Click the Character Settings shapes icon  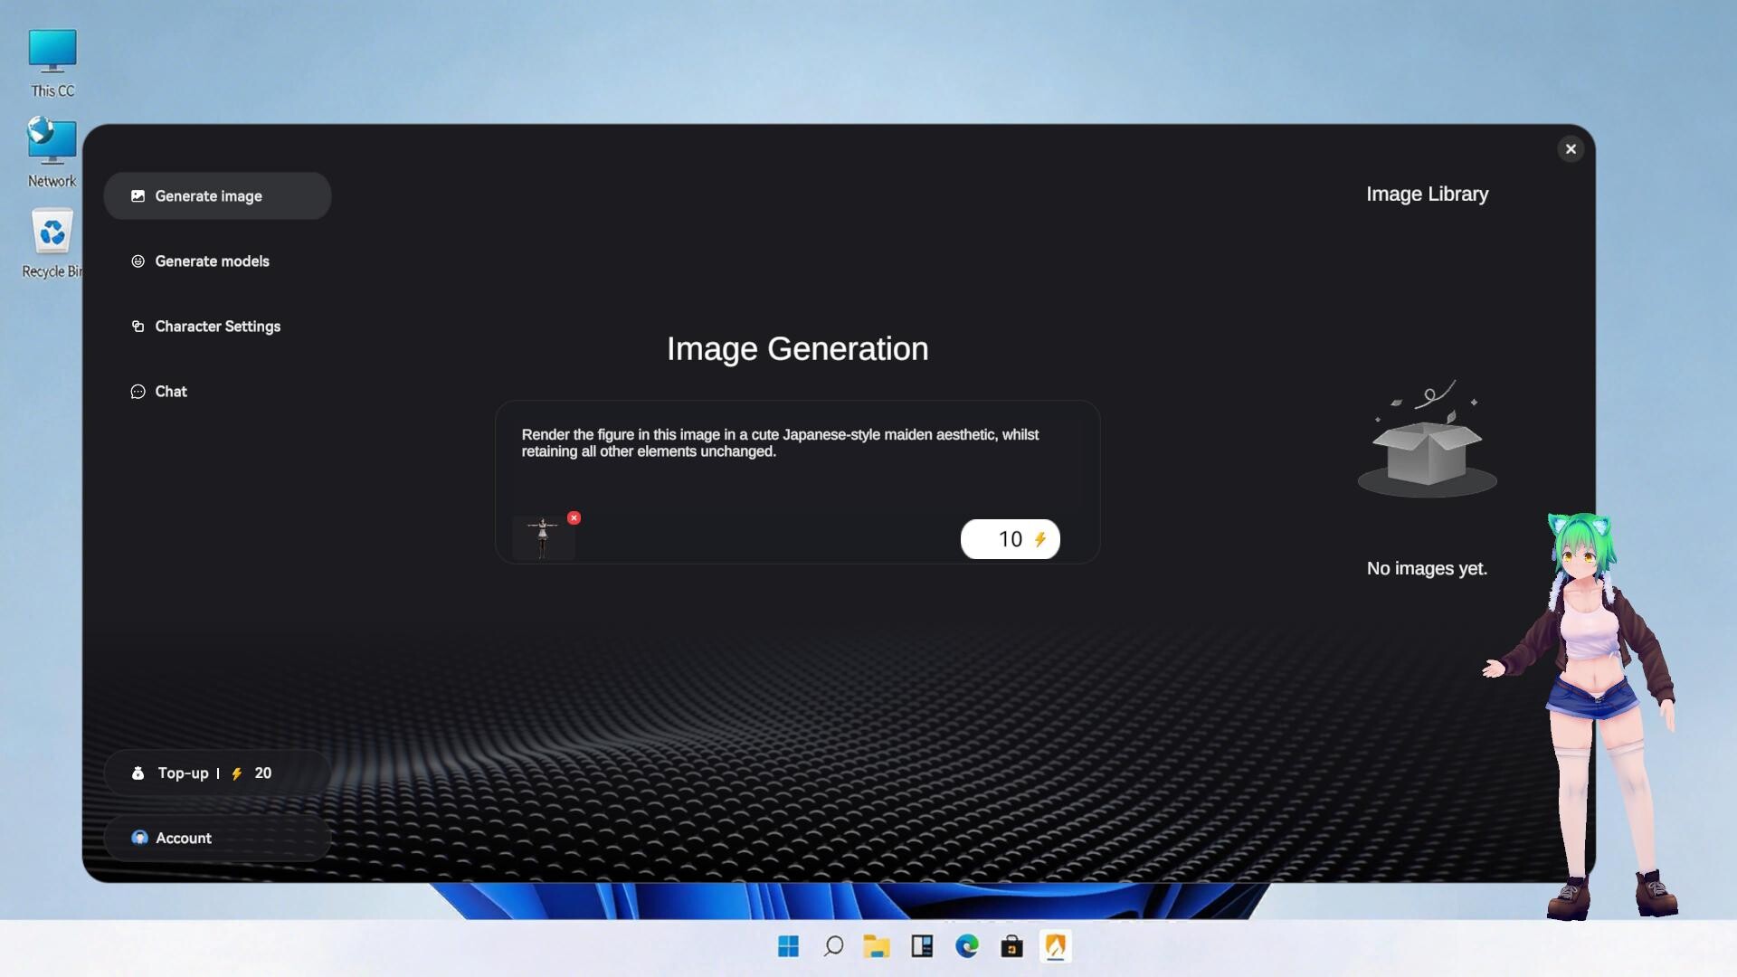[138, 326]
